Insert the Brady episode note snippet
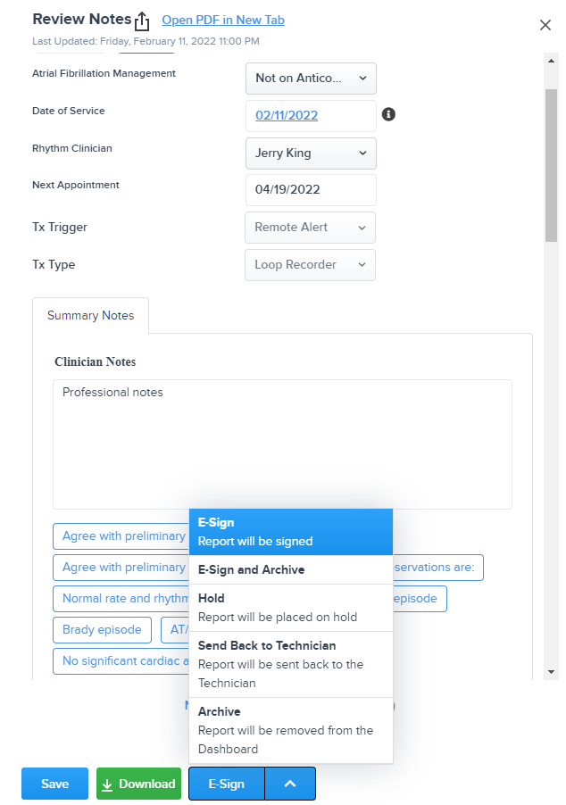Viewport: 566px width, 805px height. point(101,629)
